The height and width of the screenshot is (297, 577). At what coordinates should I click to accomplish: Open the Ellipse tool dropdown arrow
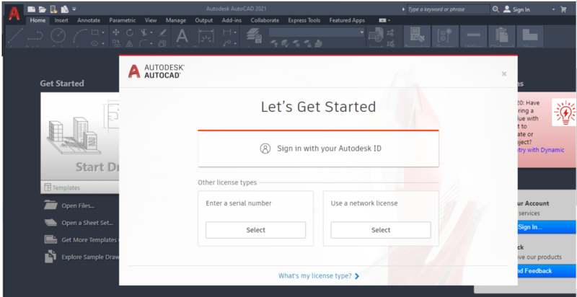coord(103,43)
